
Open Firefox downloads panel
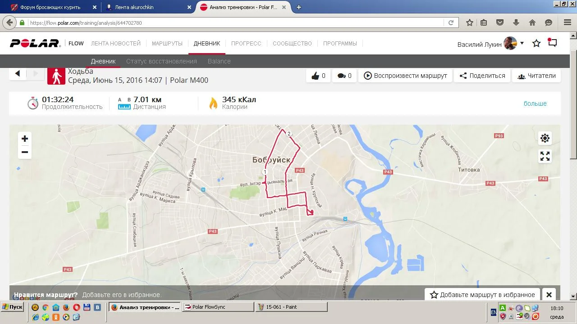pos(516,22)
